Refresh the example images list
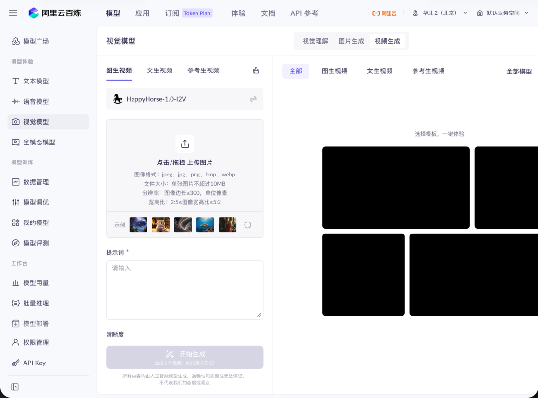Image resolution: width=538 pixels, height=398 pixels. (x=247, y=225)
